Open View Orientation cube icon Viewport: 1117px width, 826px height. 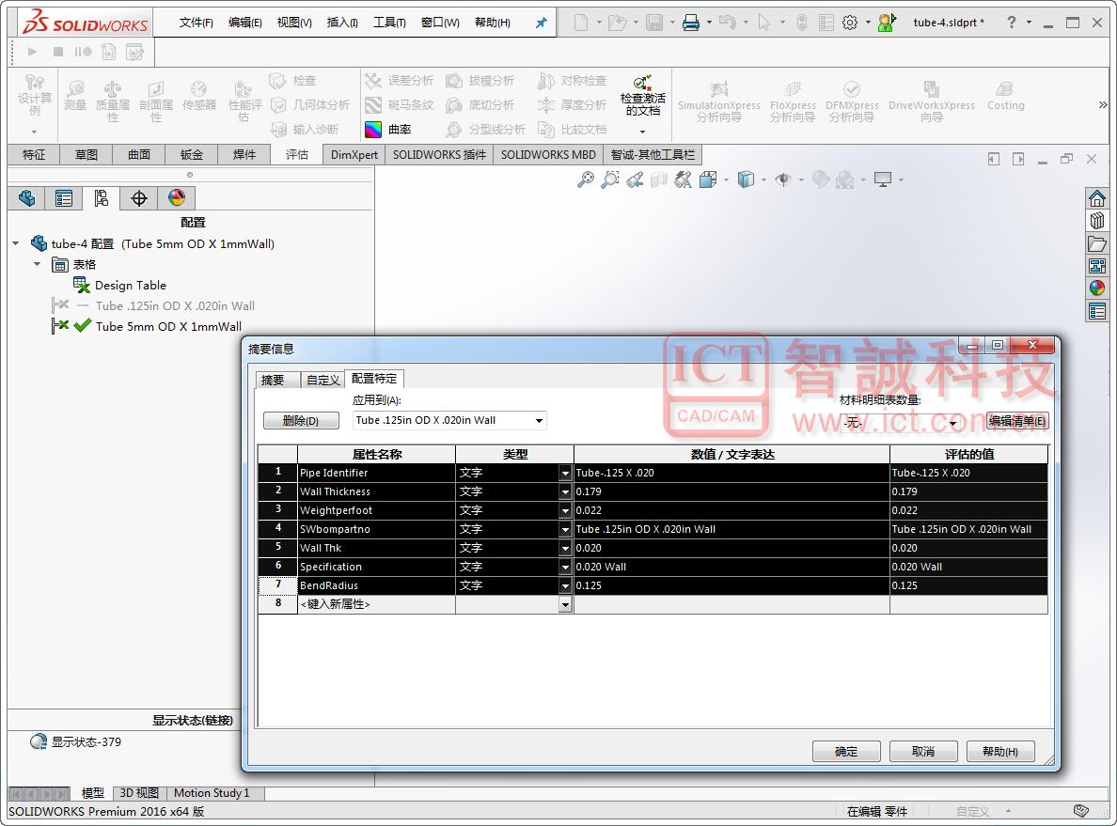pyautogui.click(x=708, y=179)
